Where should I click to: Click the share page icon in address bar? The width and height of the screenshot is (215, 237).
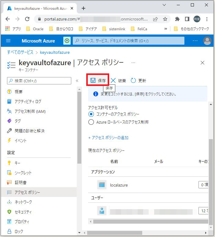[x=155, y=19]
